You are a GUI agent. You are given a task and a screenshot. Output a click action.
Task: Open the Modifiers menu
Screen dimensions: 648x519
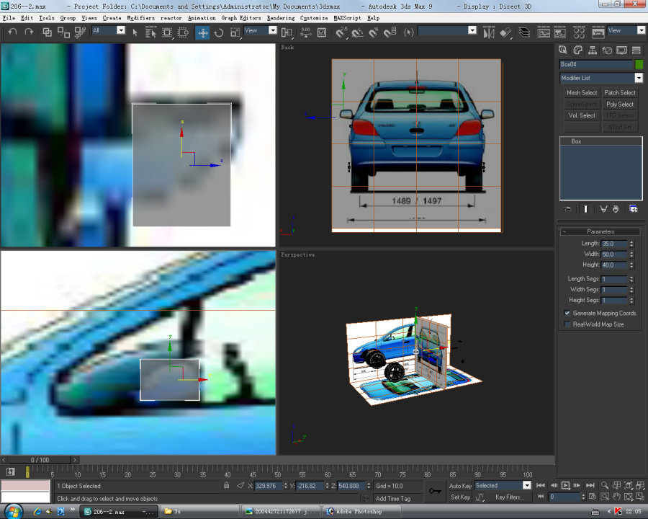tap(140, 18)
